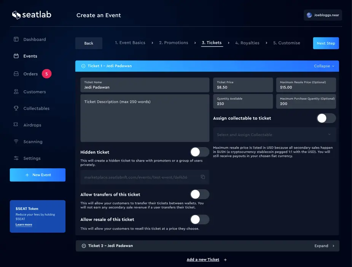Click the Ticket Description field
Viewport: 352px width, 267px height.
(x=145, y=118)
